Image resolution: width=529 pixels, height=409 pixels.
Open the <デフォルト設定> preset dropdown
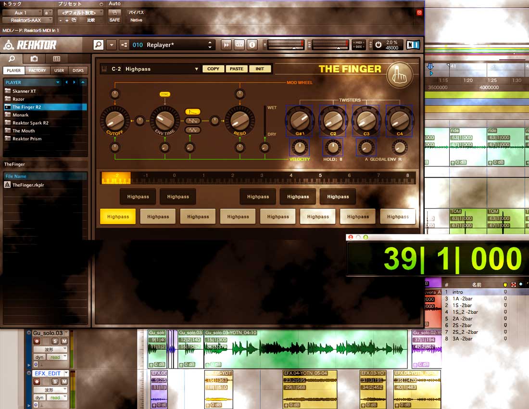point(80,13)
